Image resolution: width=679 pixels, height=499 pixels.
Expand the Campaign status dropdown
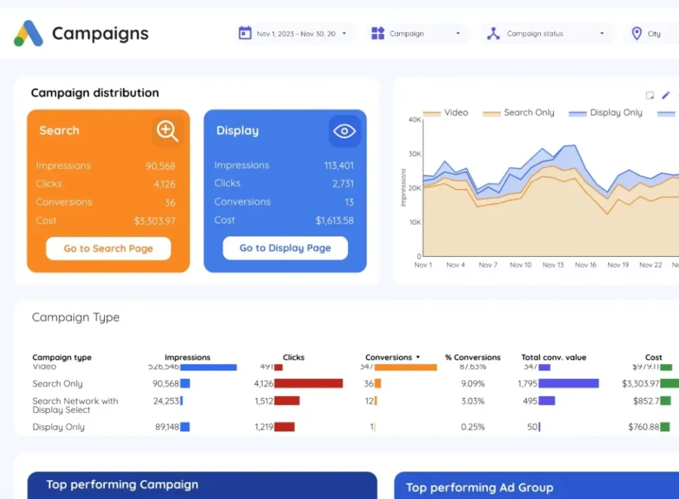point(601,34)
